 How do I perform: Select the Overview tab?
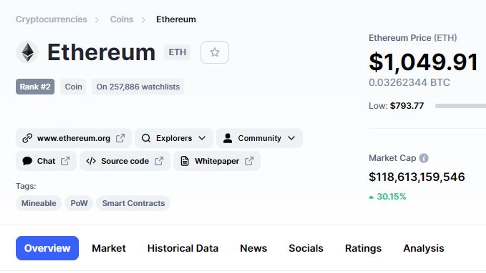coord(47,248)
